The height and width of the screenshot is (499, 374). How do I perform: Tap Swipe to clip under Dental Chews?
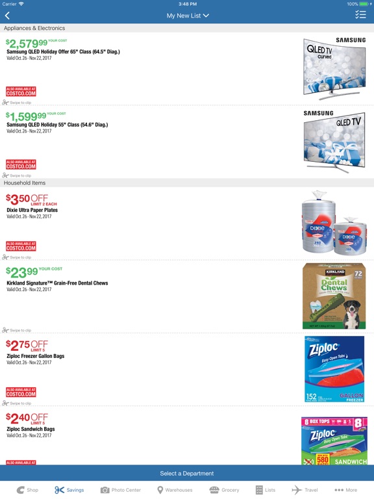click(17, 330)
